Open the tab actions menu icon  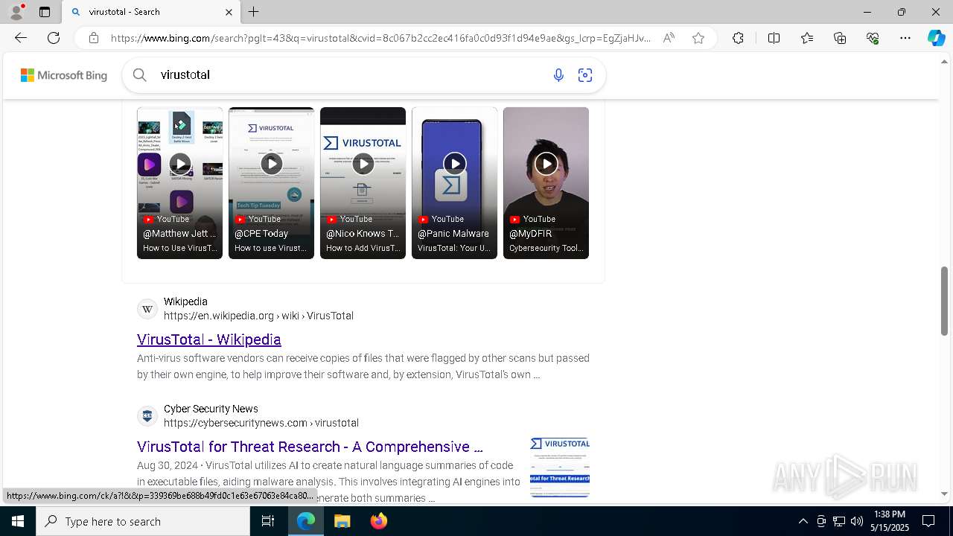tap(45, 12)
